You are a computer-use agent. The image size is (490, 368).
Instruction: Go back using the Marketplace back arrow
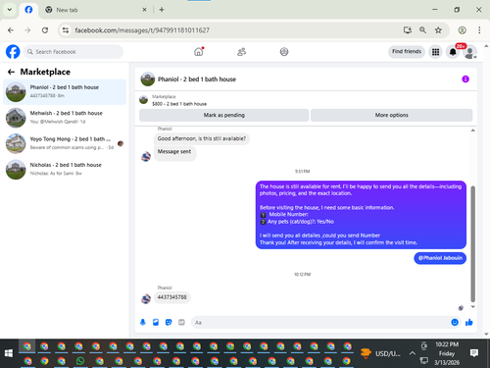pos(11,72)
